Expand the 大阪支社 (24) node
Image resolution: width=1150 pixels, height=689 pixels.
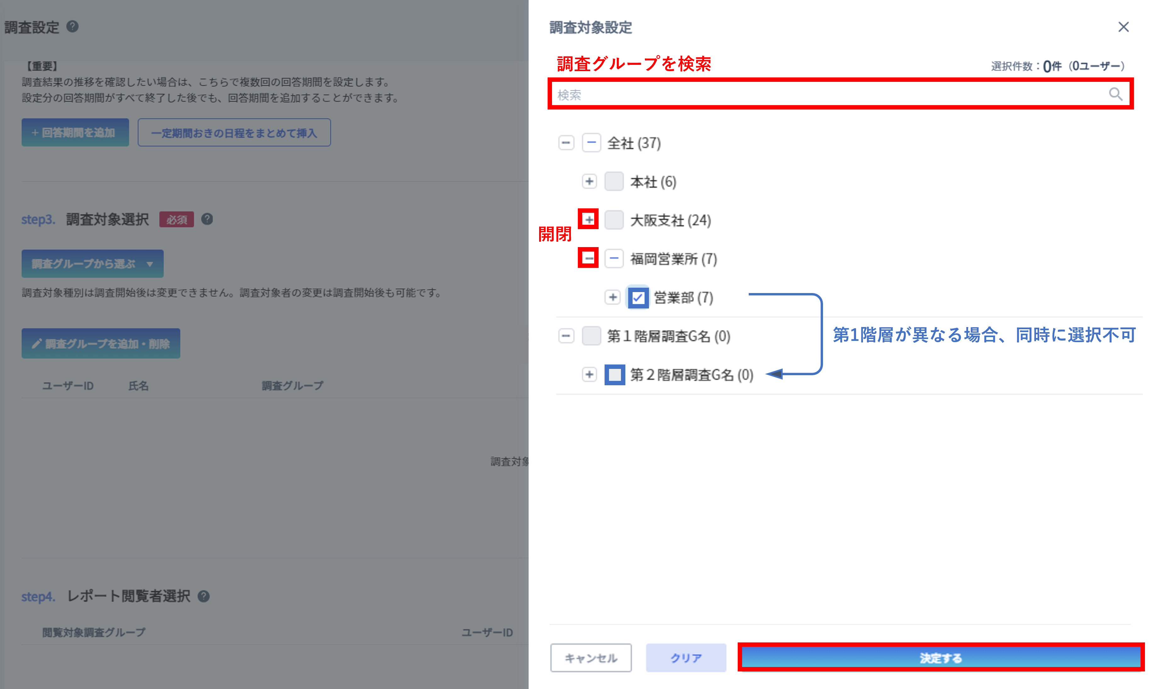click(x=589, y=219)
